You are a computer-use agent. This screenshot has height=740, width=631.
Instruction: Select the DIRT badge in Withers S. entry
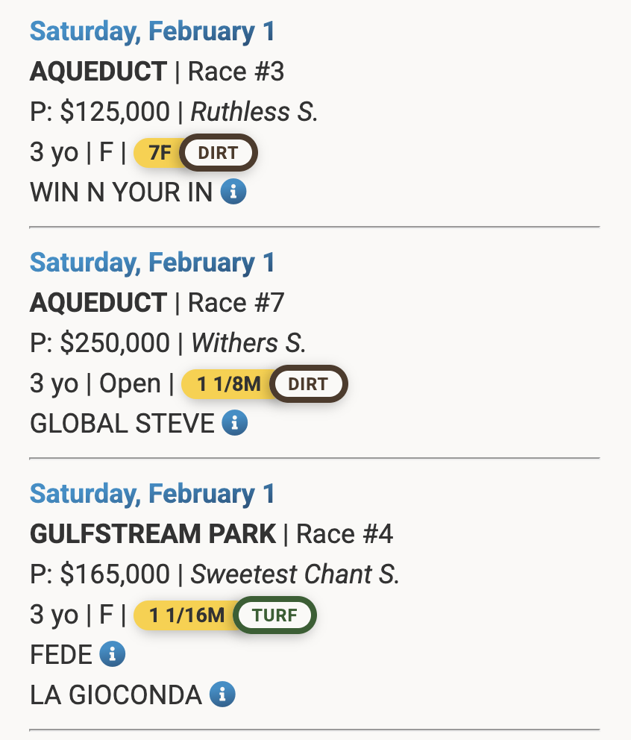coord(308,384)
